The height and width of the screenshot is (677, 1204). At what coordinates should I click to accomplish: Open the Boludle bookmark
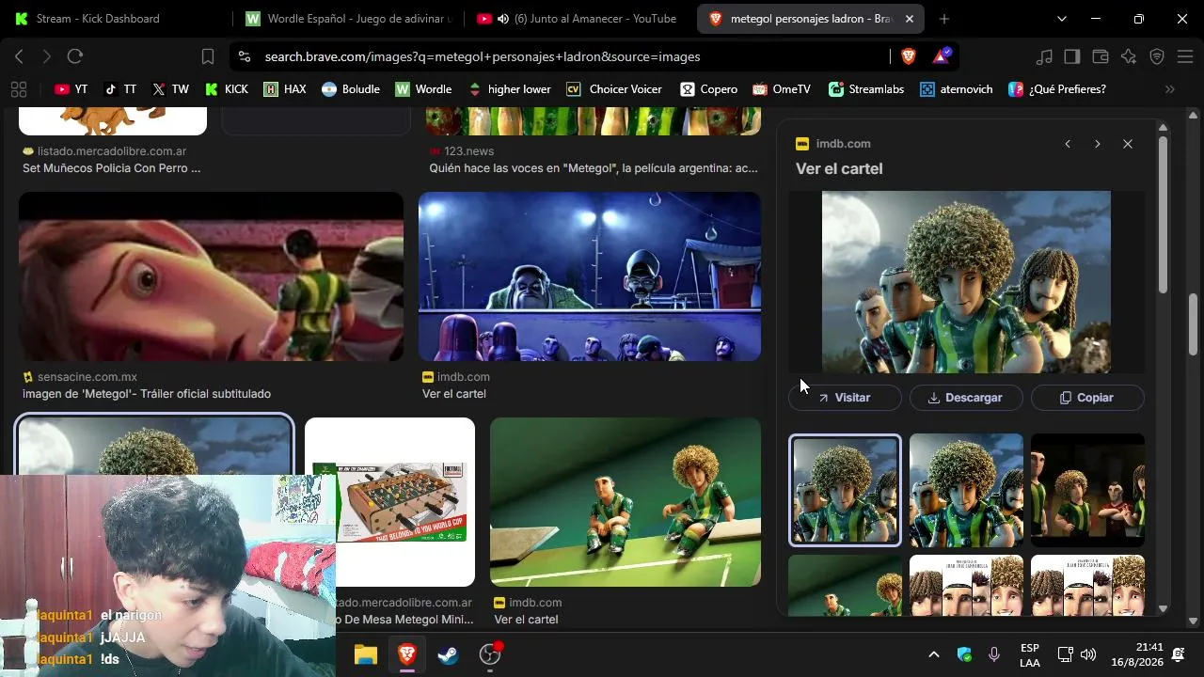point(351,89)
